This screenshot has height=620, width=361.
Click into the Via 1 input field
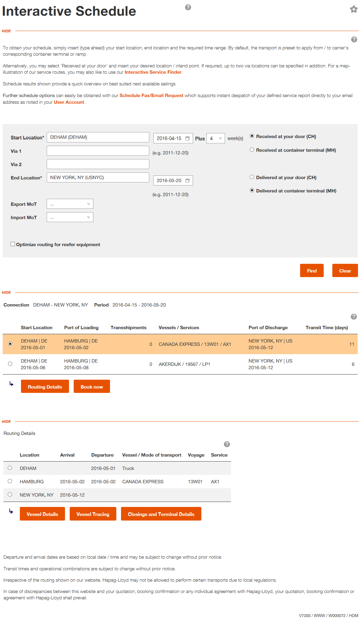(98, 151)
